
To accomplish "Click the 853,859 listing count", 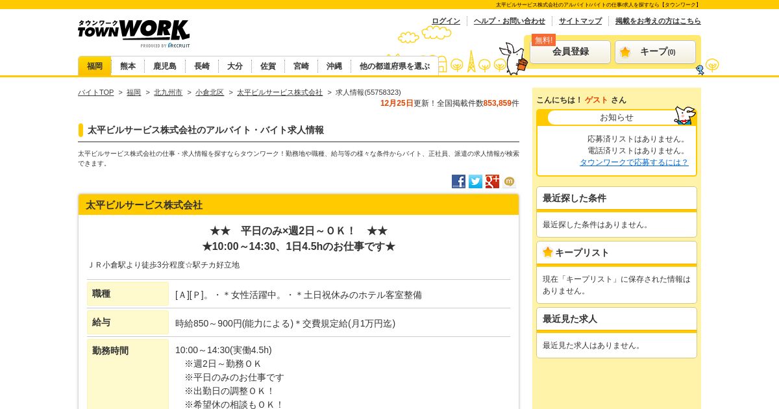I will (x=497, y=103).
